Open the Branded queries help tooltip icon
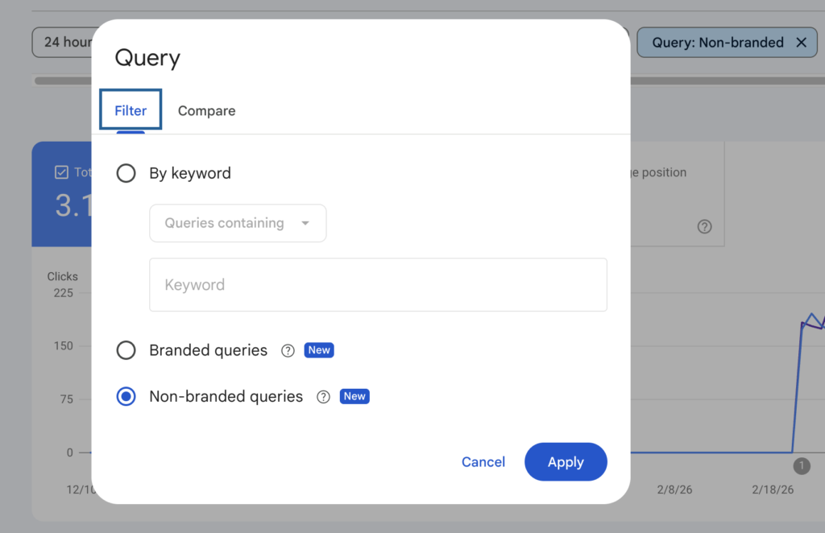Viewport: 825px width, 533px height. tap(288, 350)
